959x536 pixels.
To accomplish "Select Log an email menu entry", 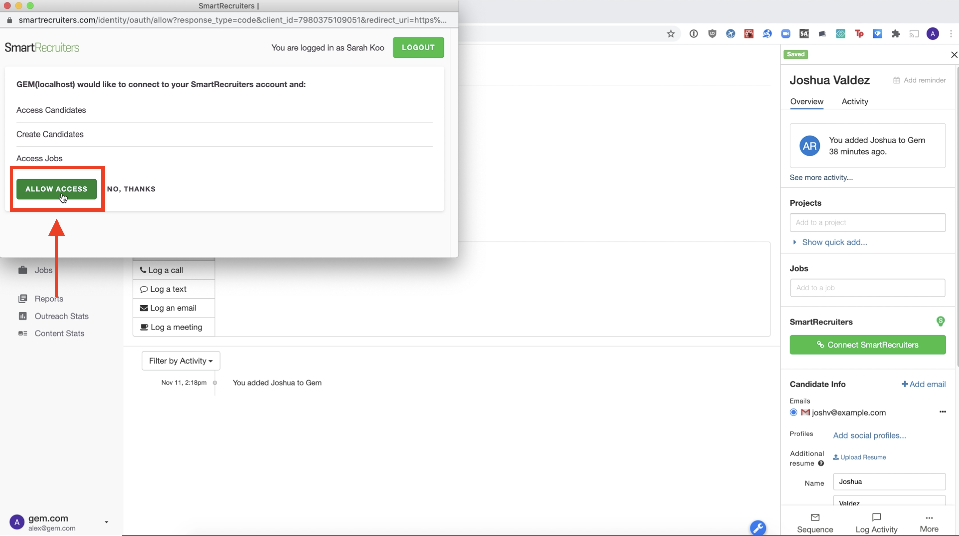I will pyautogui.click(x=174, y=308).
